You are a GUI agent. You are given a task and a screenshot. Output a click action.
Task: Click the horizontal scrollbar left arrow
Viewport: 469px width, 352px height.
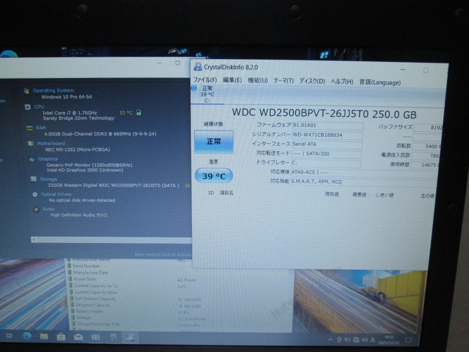click(34, 240)
